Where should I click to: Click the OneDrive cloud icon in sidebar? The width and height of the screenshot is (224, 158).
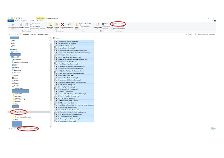click(12, 52)
